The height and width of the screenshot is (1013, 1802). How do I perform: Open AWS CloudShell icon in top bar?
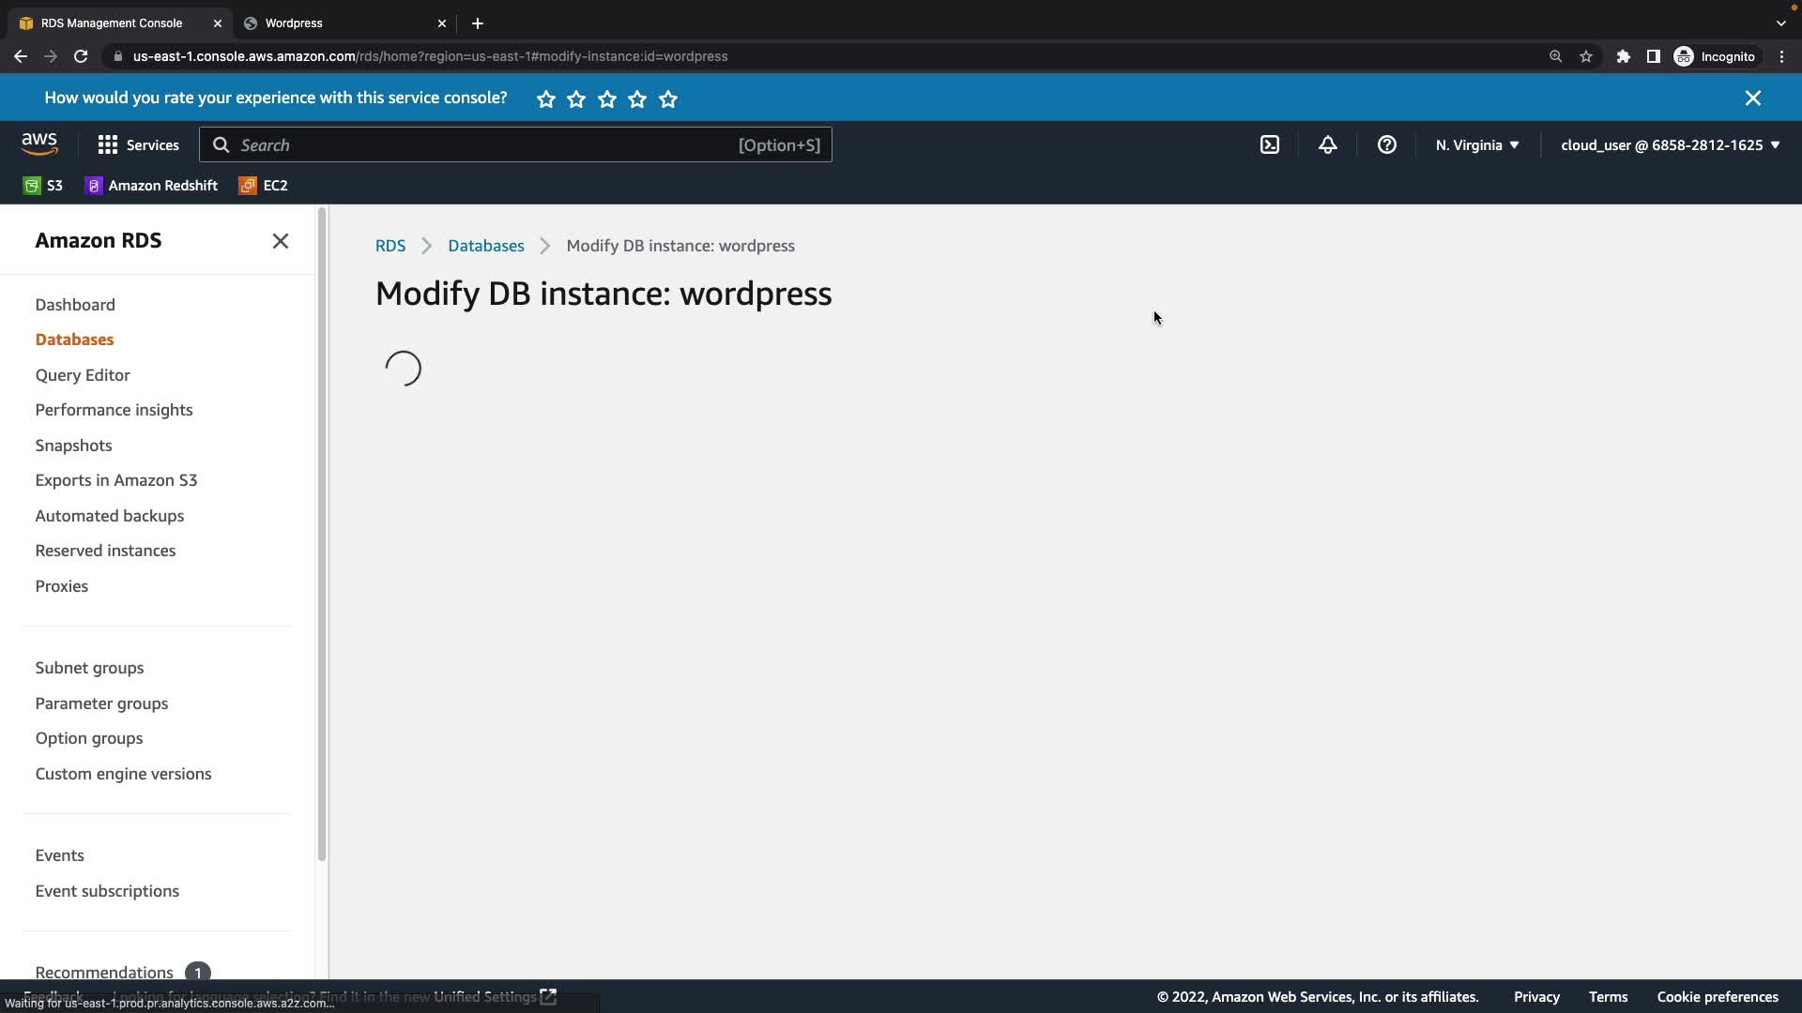pyautogui.click(x=1269, y=145)
